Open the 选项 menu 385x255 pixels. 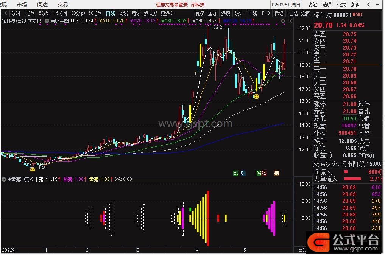pos(327,5)
